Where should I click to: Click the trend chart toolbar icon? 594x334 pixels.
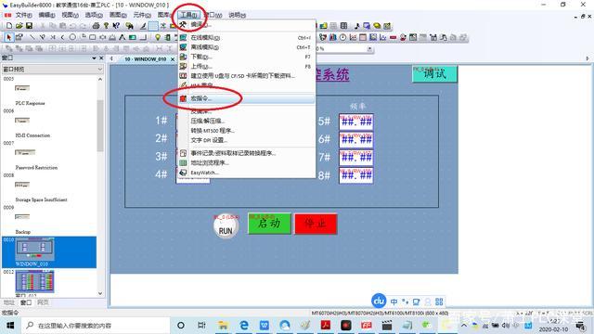353,37
